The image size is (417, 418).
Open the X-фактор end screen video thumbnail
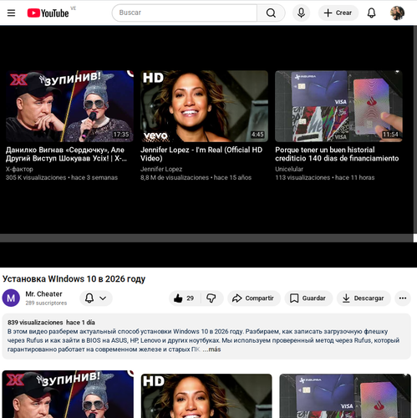69,106
